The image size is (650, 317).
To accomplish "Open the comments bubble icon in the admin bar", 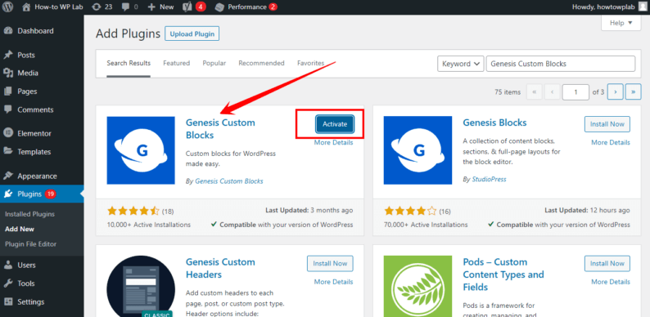I will 125,7.
